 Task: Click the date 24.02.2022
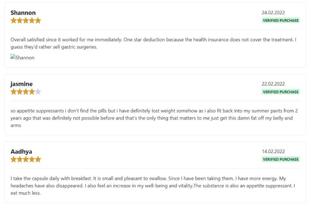click(x=273, y=13)
